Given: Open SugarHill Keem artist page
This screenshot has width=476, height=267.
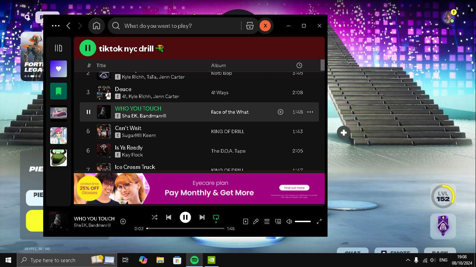Looking at the screenshot, I should (139, 135).
